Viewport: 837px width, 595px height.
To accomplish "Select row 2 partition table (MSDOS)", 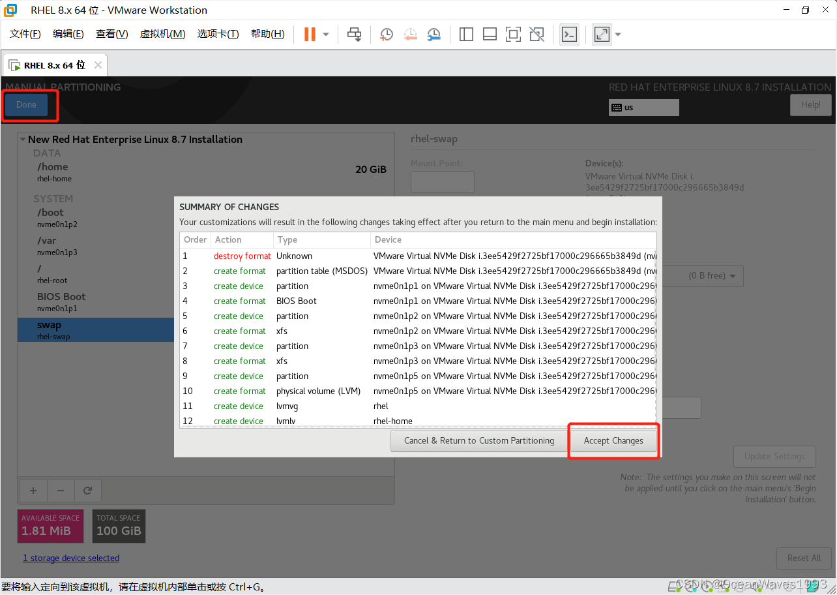I will point(419,271).
